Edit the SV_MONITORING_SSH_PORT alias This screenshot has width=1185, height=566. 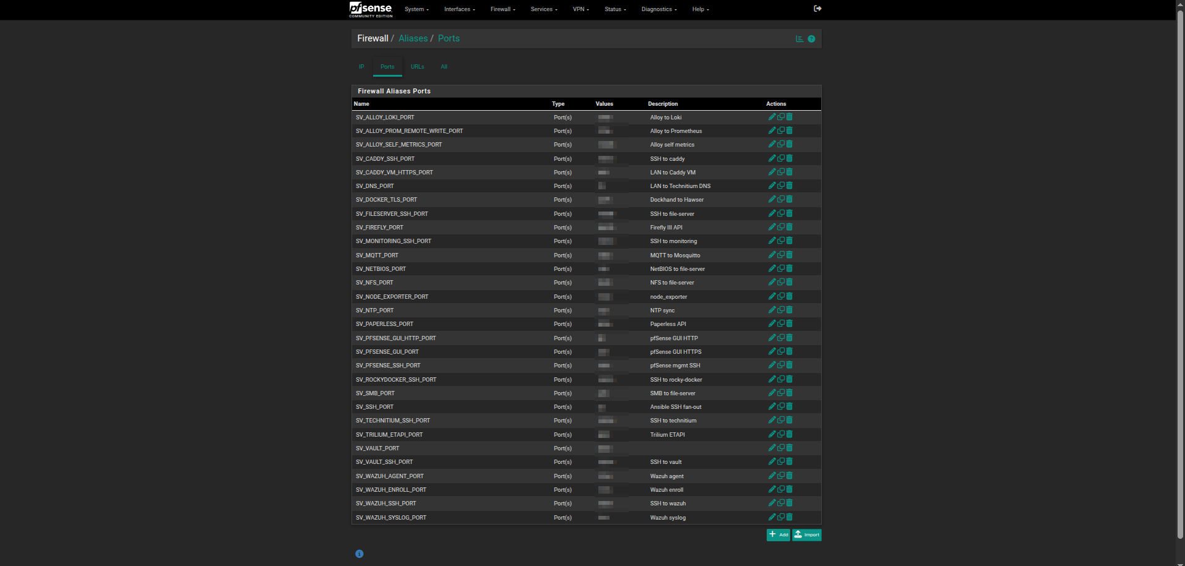click(772, 241)
